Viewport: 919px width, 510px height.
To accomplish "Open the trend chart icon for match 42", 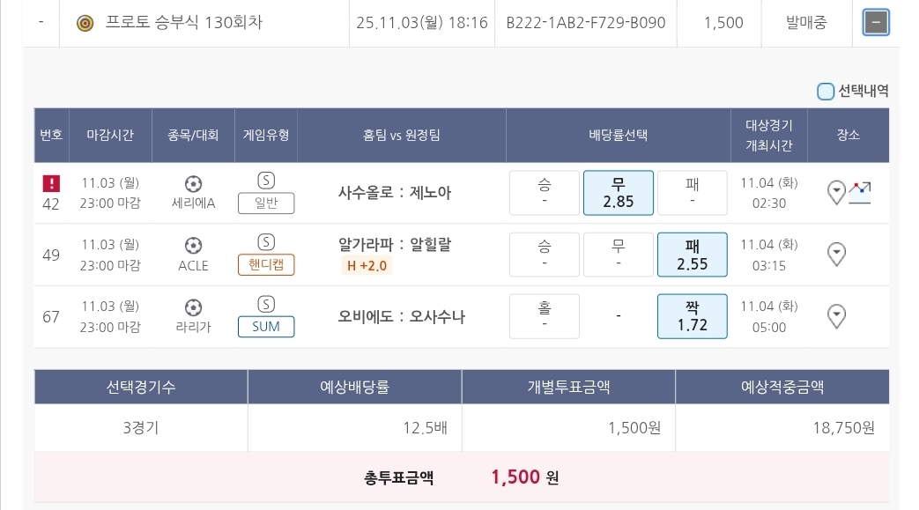I will [860, 191].
